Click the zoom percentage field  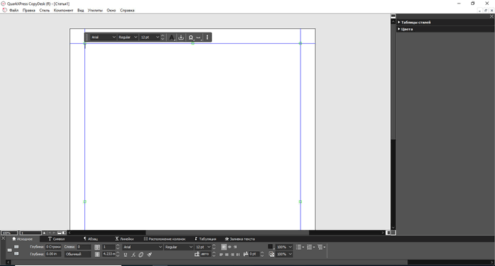9,233
